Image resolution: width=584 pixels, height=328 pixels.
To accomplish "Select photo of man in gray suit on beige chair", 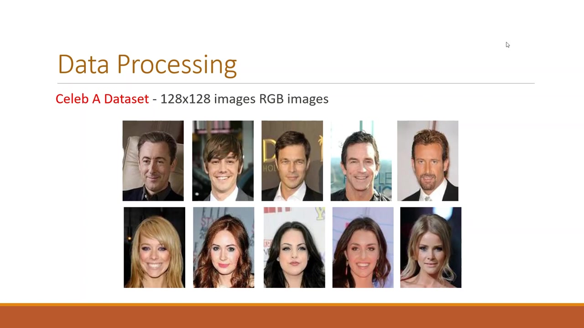I will coord(153,161).
